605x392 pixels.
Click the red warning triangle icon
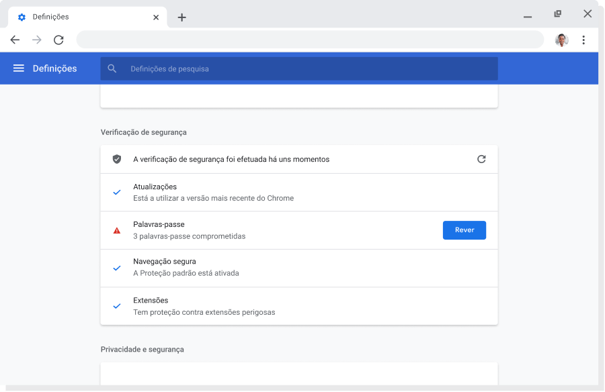(x=117, y=230)
